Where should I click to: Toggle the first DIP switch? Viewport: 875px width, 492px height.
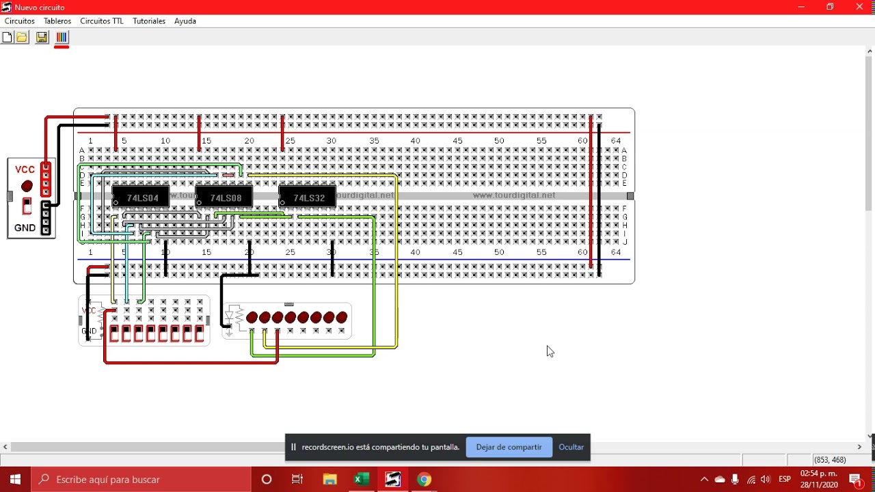[114, 333]
